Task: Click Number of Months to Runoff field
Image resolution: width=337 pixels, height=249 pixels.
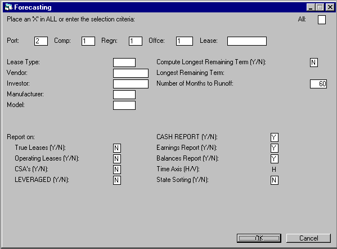Action: pyautogui.click(x=318, y=84)
